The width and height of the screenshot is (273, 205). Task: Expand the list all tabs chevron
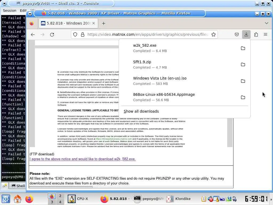tap(266, 23)
